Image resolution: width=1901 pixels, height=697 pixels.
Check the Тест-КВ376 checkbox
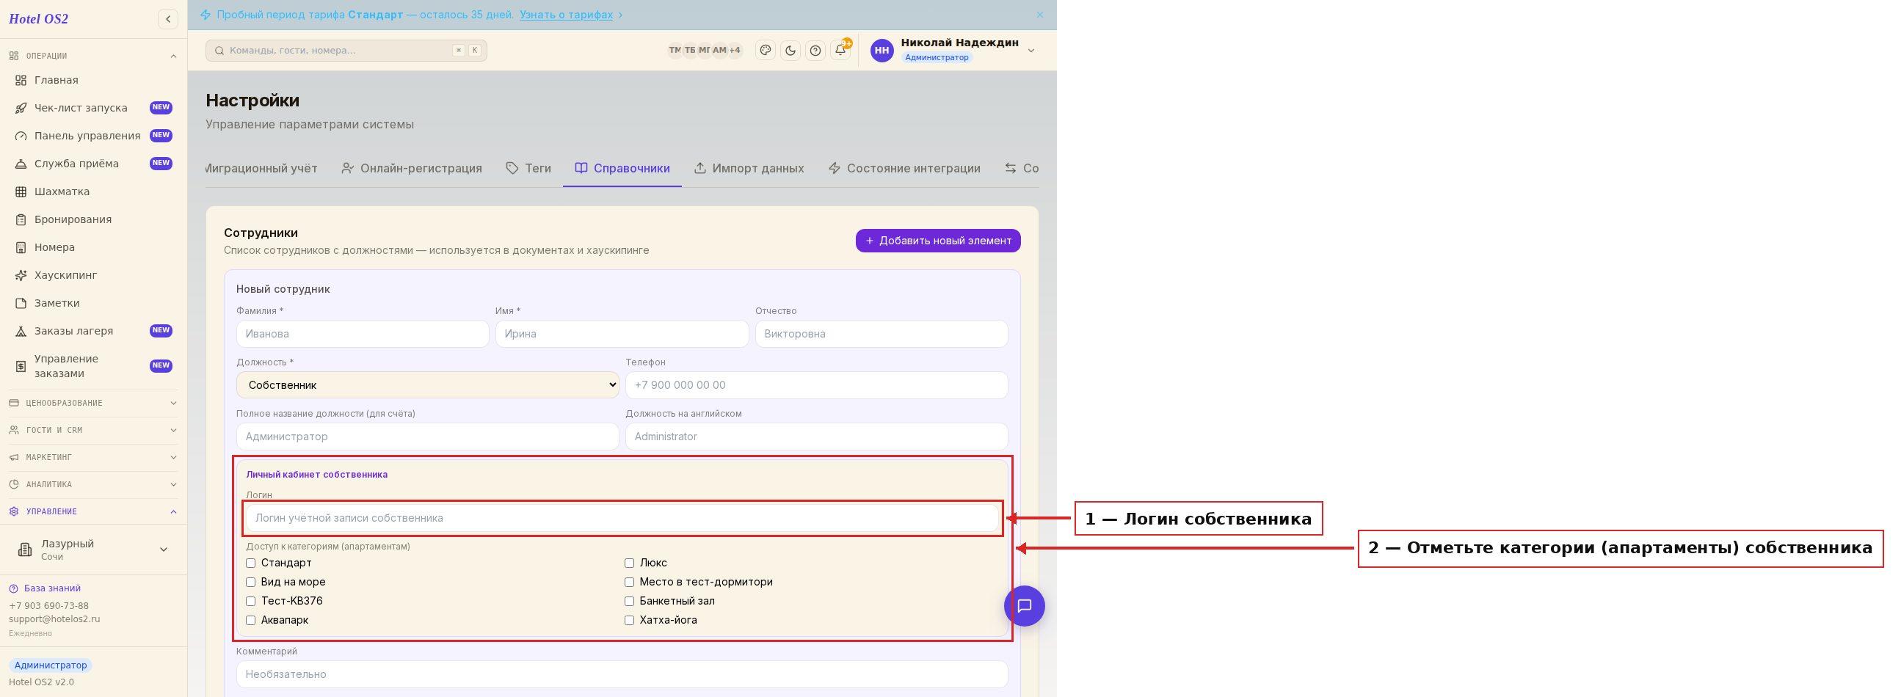(x=251, y=601)
